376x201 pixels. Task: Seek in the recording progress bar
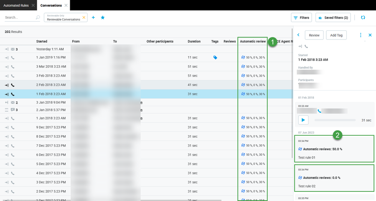click(x=335, y=120)
